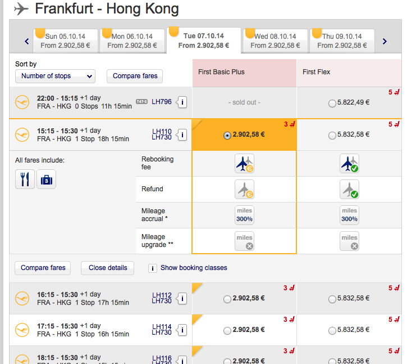This screenshot has height=364, width=407.
Task: Click the LH112 LH730 flight numbers
Action: point(162,298)
